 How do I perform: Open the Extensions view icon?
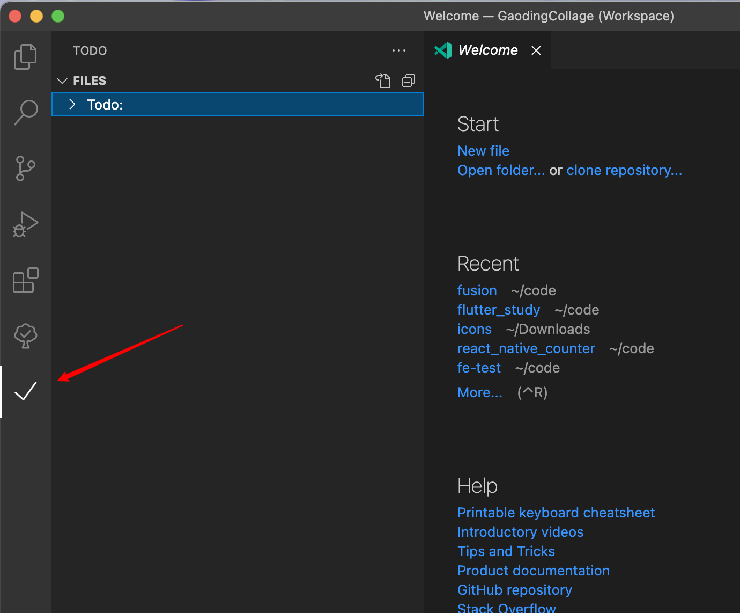tap(25, 281)
